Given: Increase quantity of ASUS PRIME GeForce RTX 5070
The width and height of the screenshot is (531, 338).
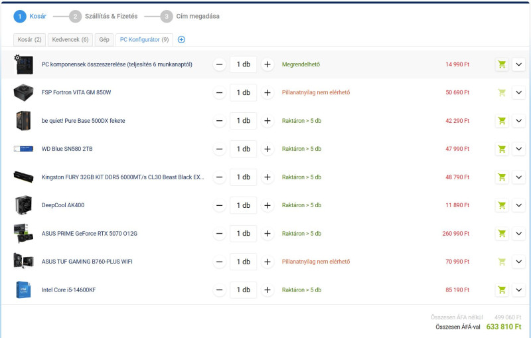Looking at the screenshot, I should [x=267, y=233].
